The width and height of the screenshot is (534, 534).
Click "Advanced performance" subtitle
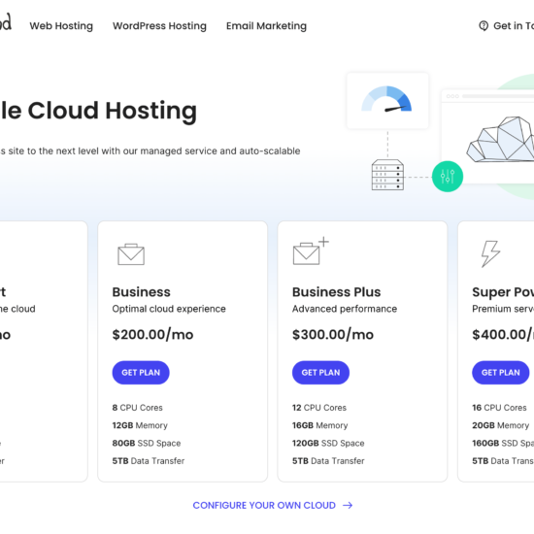(345, 309)
